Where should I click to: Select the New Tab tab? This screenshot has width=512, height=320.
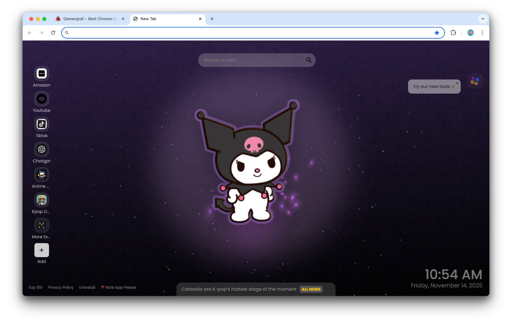point(167,19)
